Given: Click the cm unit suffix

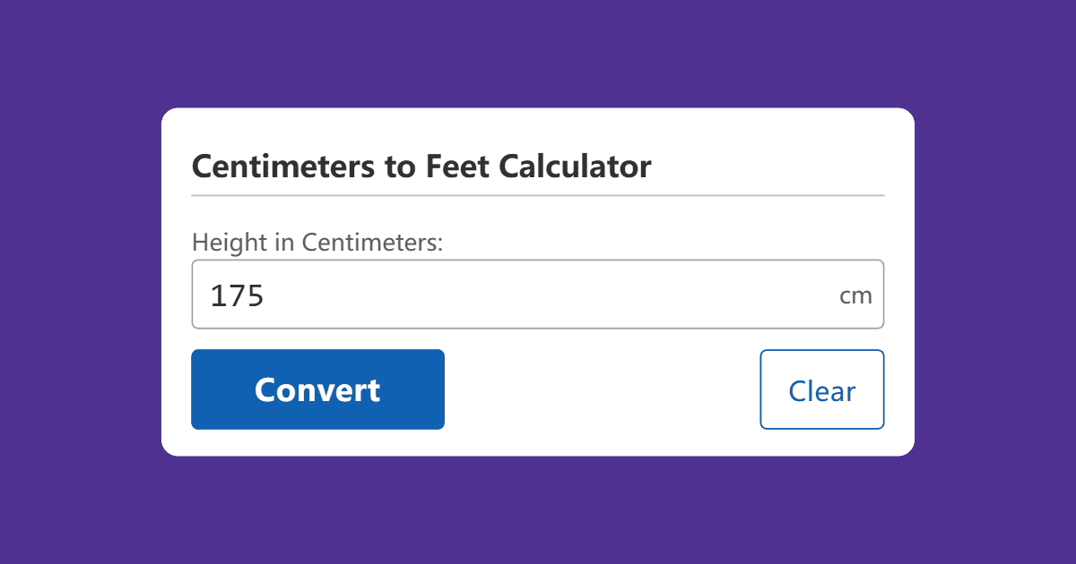Looking at the screenshot, I should [855, 295].
